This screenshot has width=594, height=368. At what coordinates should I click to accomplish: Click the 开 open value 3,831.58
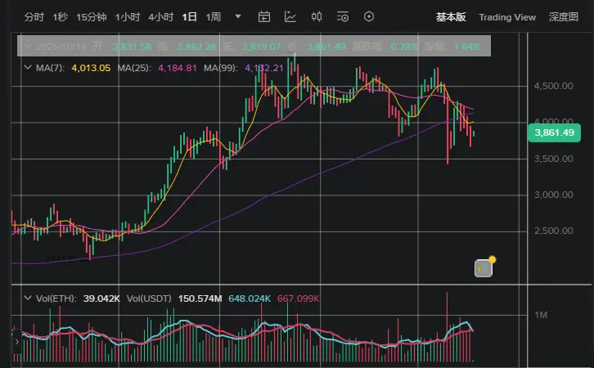[x=132, y=47]
